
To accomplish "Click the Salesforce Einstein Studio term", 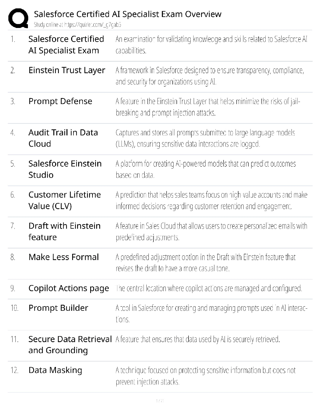I will click(x=65, y=169).
